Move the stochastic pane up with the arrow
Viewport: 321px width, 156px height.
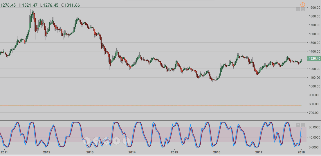pyautogui.click(x=298, y=125)
